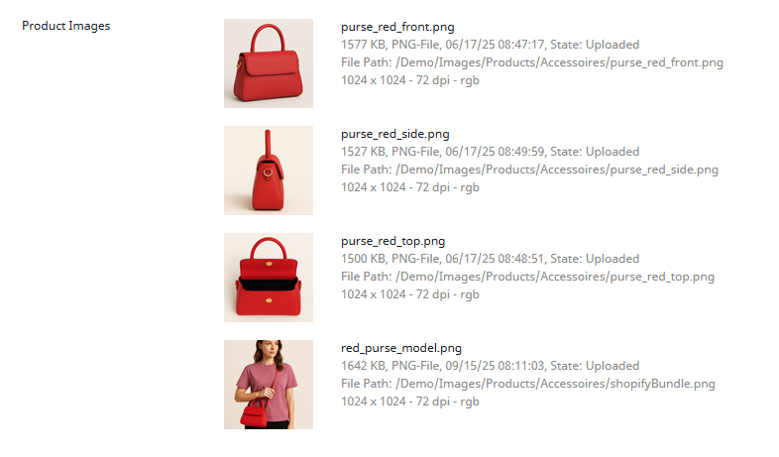Click dimensions text under purse_red_top.png
The height and width of the screenshot is (457, 779).
(410, 294)
